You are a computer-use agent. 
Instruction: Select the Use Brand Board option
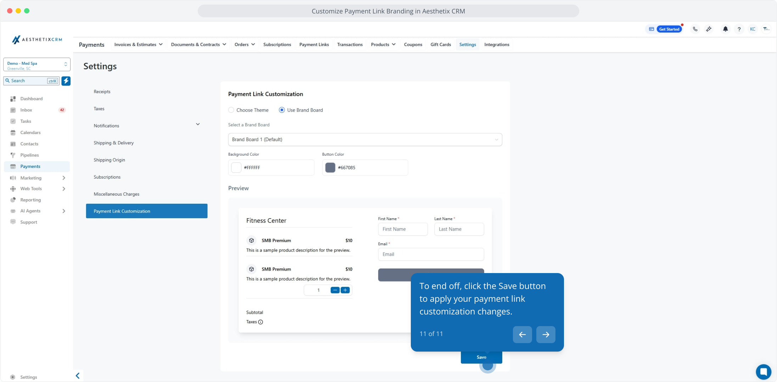pyautogui.click(x=282, y=110)
